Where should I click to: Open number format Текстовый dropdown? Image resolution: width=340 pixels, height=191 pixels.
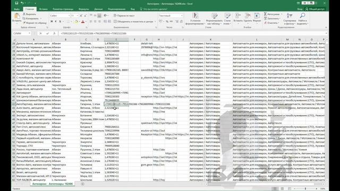(x=182, y=15)
